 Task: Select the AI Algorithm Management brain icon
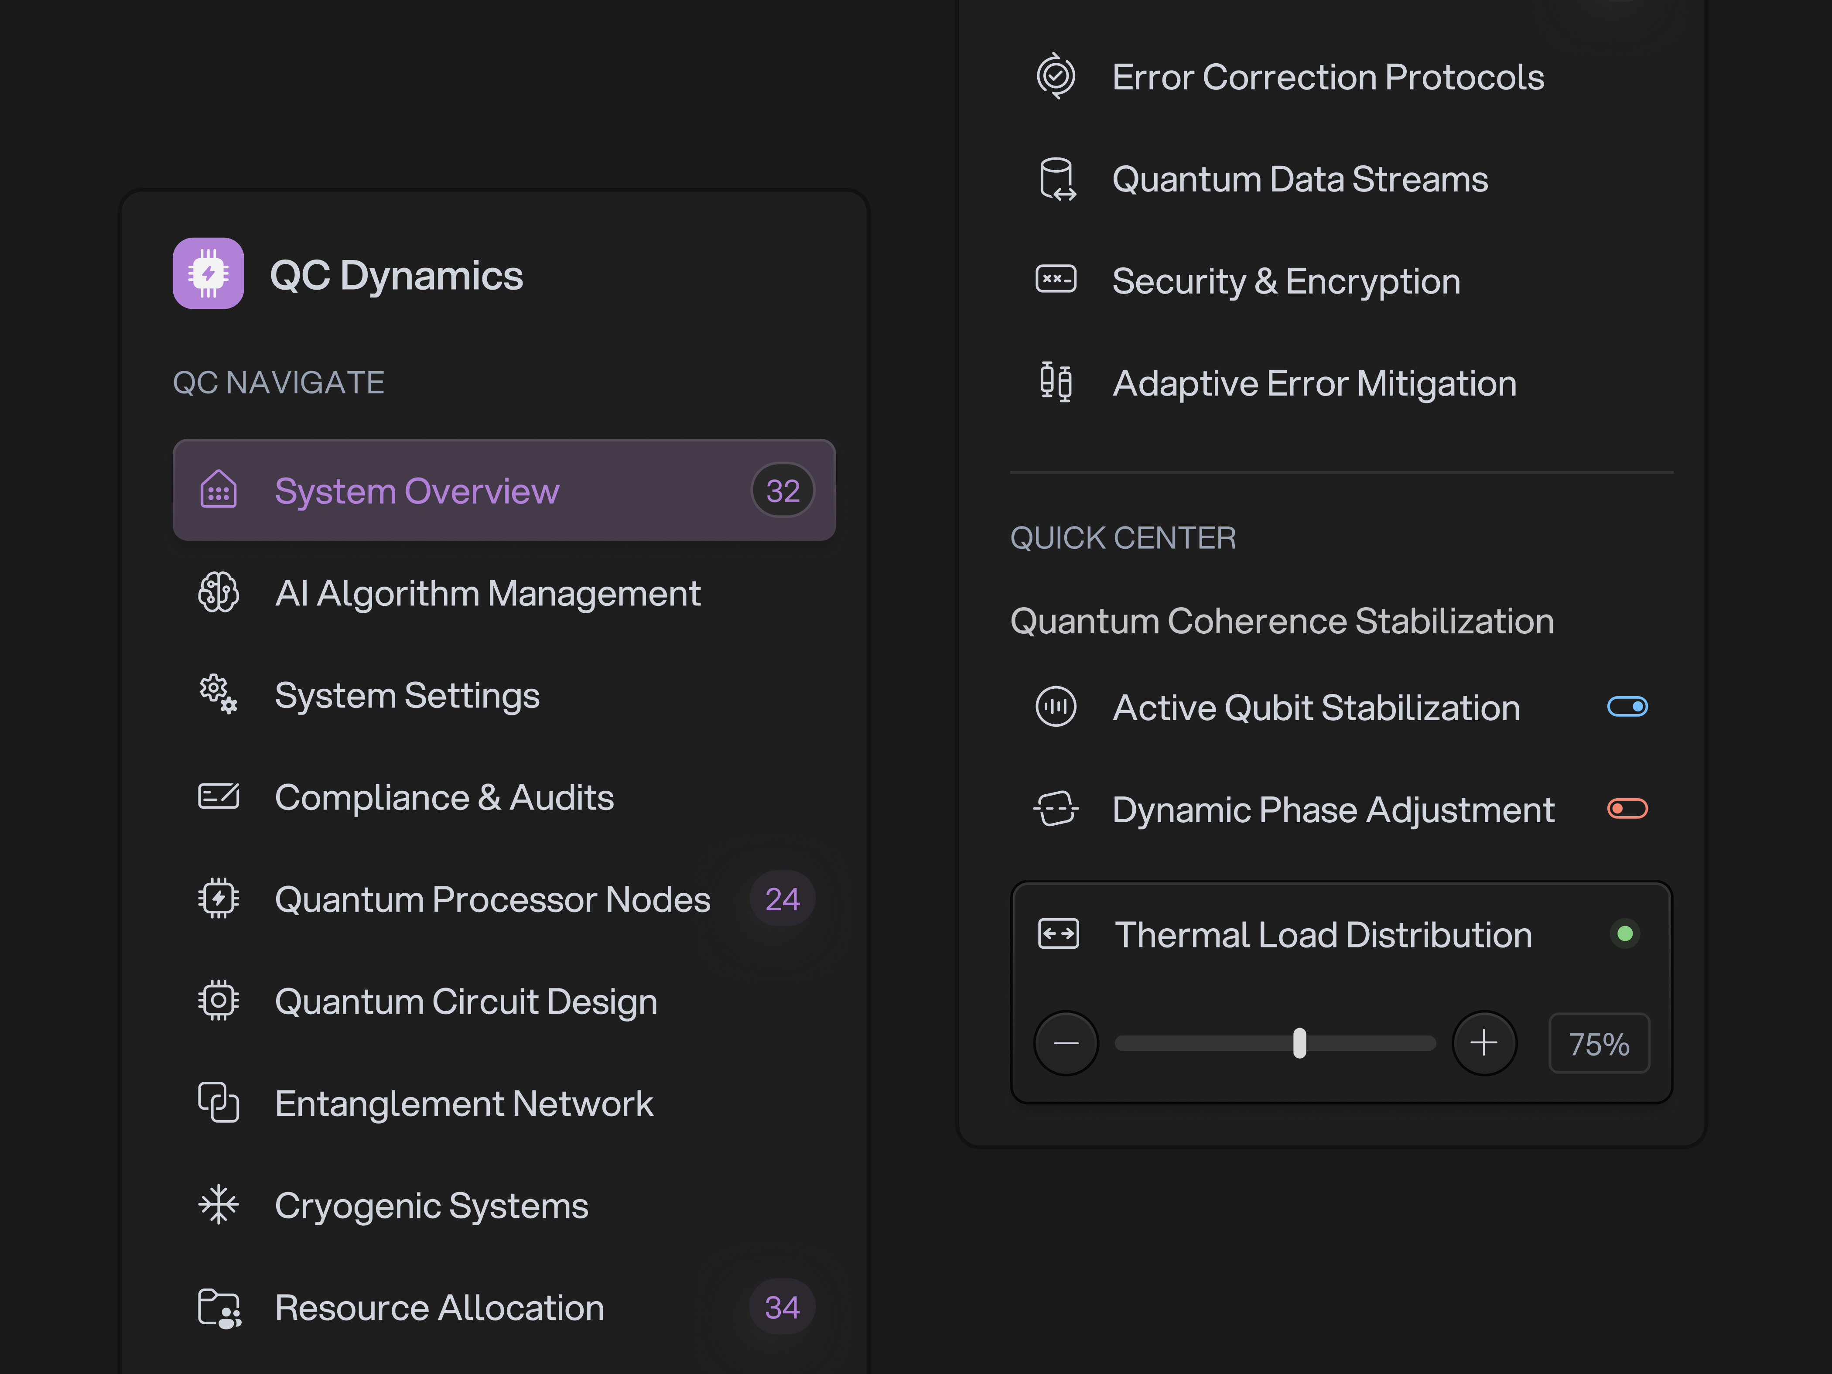[x=218, y=593]
